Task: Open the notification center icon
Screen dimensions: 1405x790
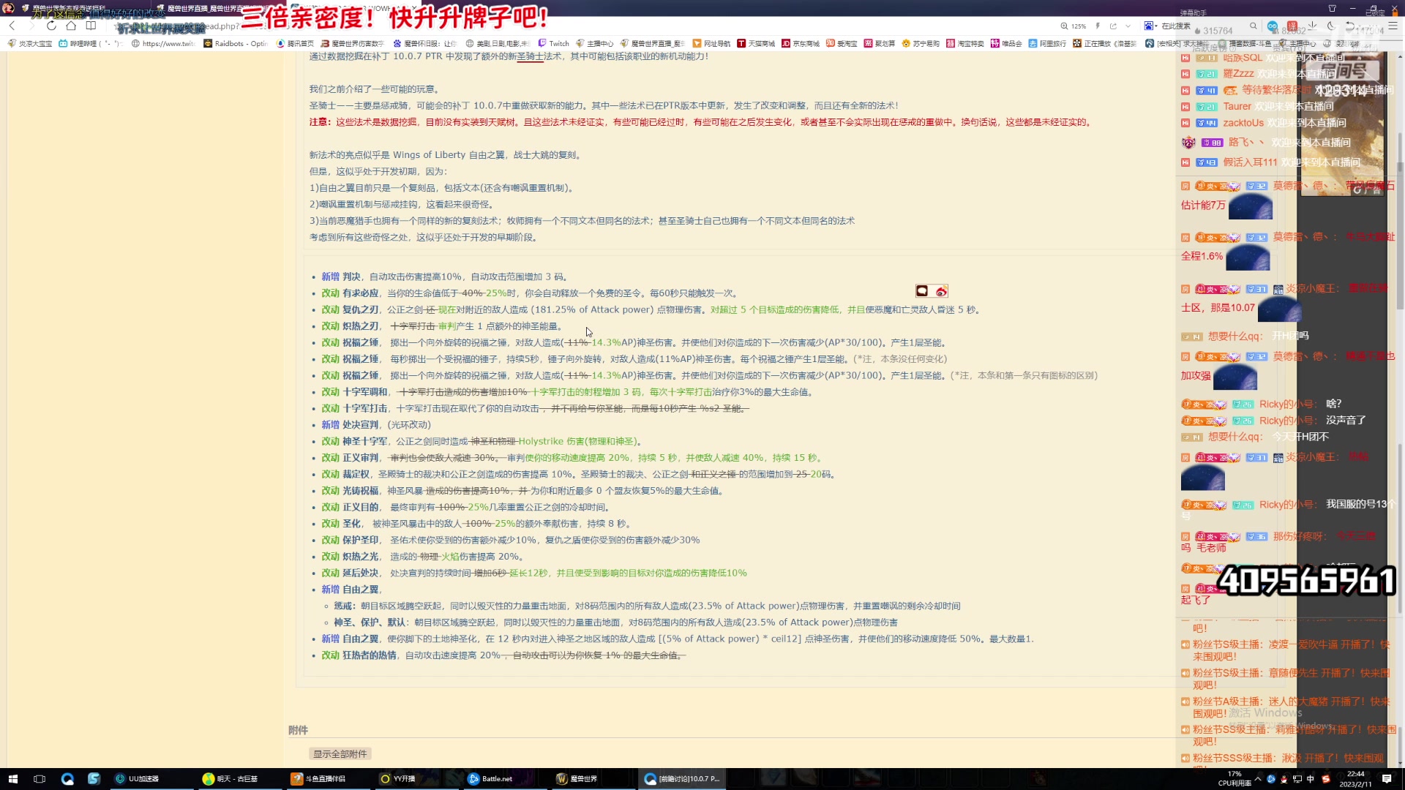Action: [1387, 779]
